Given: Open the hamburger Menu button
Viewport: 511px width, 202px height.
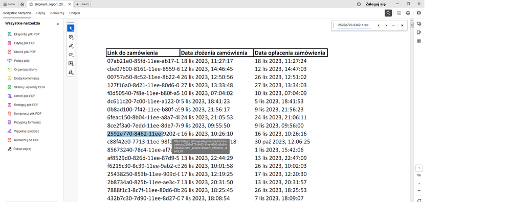Looking at the screenshot, I should [x=9, y=4].
